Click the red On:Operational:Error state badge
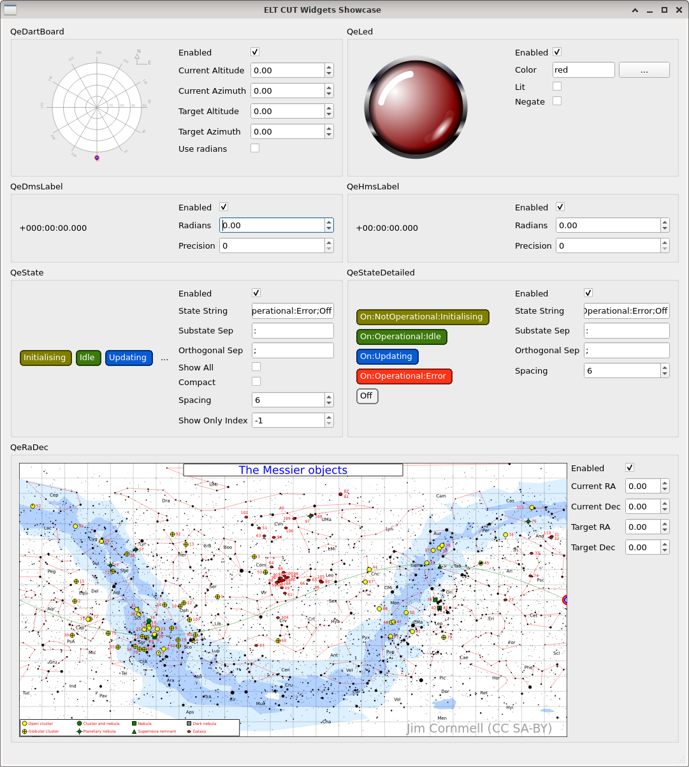689x767 pixels. click(403, 376)
